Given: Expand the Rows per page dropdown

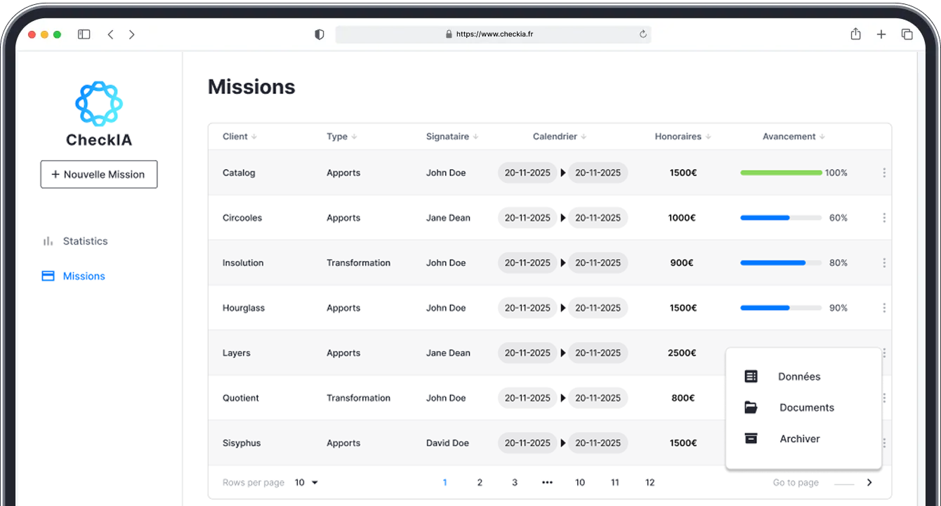Looking at the screenshot, I should pos(307,483).
